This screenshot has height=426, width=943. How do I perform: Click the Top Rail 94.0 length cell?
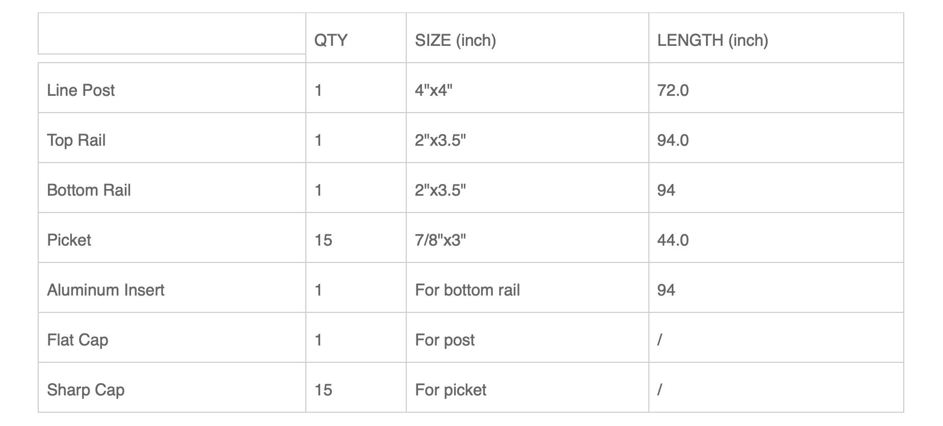[776, 140]
